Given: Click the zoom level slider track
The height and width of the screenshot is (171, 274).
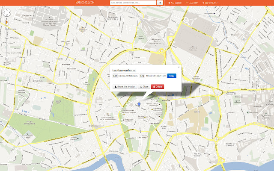Looking at the screenshot, I should (x=7, y=43).
